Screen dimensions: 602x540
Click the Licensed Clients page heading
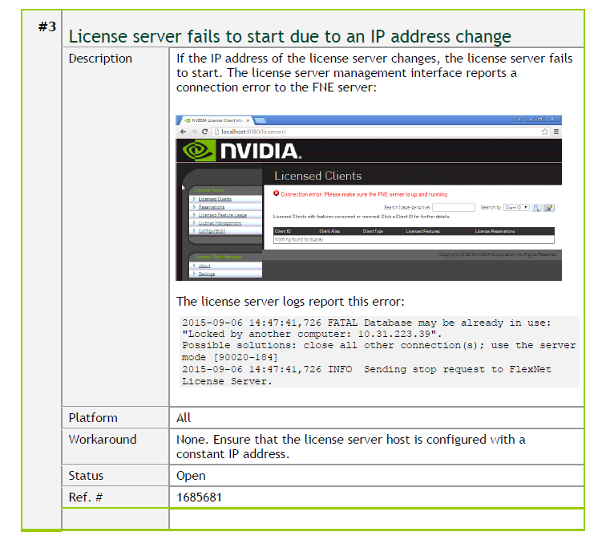click(x=318, y=176)
